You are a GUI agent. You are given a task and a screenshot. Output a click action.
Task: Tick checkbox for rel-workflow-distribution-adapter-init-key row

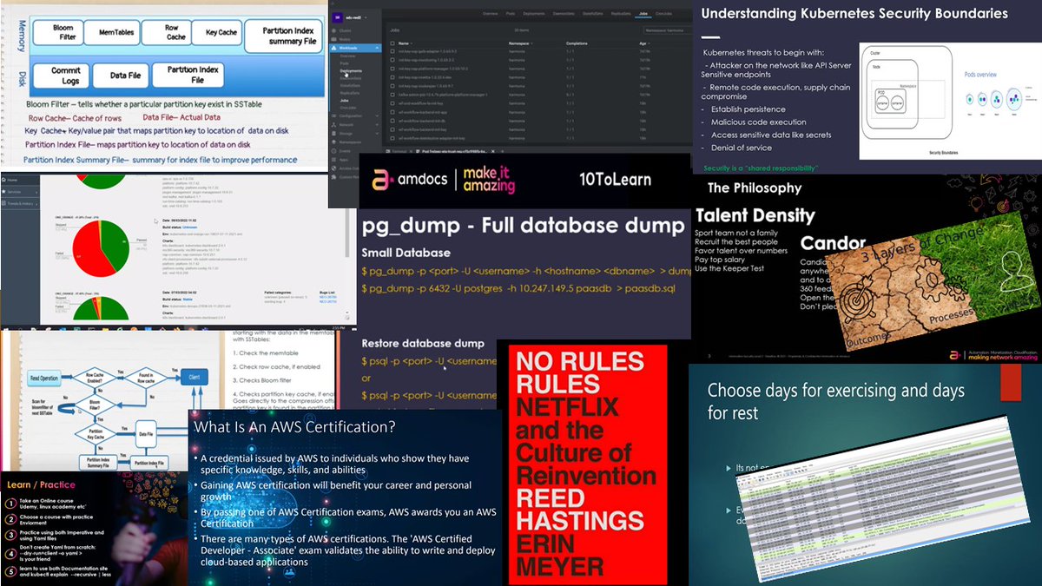click(392, 138)
